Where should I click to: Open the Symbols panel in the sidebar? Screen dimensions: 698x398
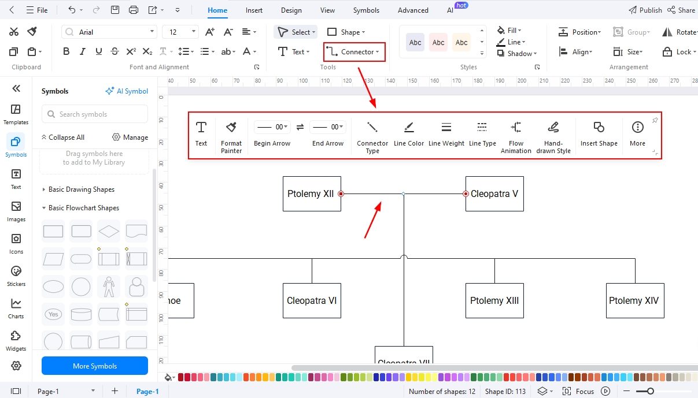pos(16,145)
